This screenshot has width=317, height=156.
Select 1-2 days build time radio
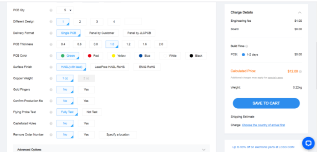tap(244, 55)
